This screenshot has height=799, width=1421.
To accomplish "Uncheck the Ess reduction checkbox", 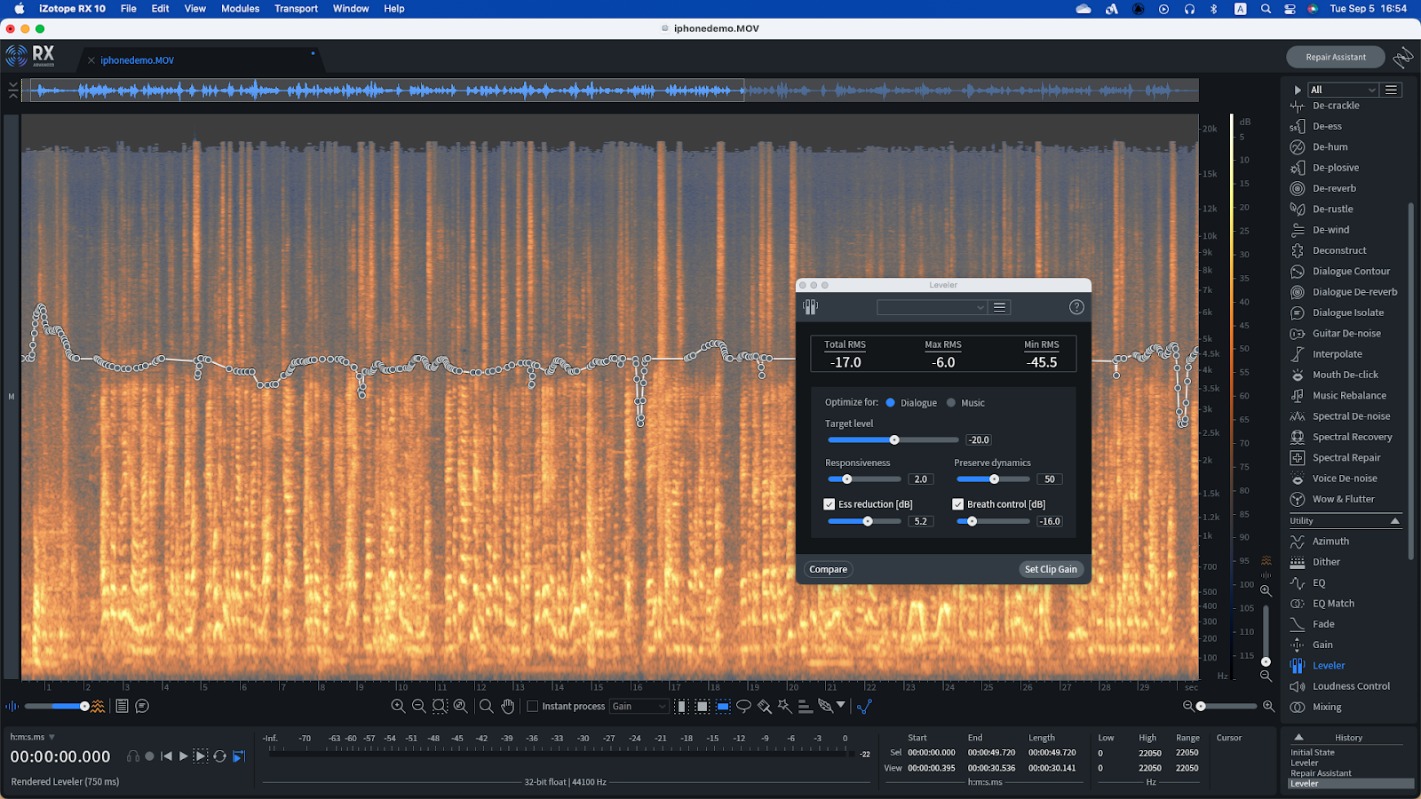I will (830, 504).
